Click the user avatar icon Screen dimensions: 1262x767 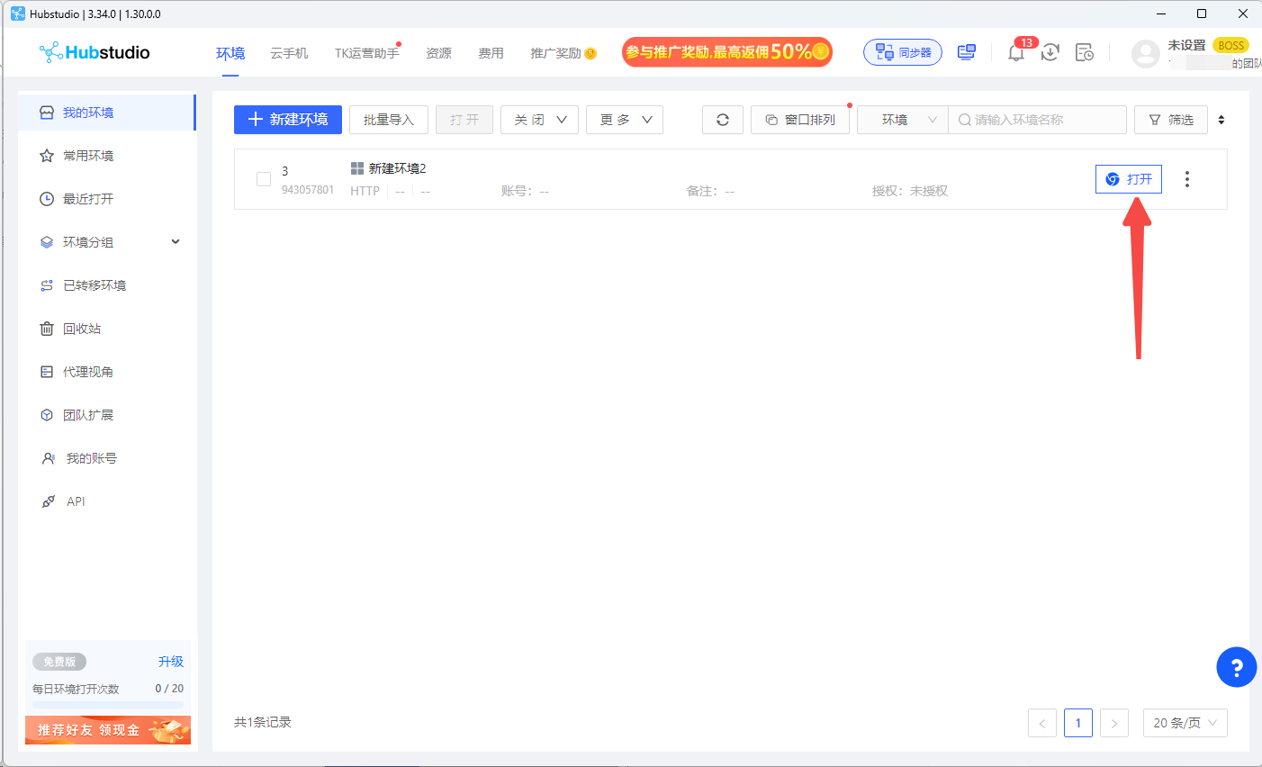pos(1146,54)
